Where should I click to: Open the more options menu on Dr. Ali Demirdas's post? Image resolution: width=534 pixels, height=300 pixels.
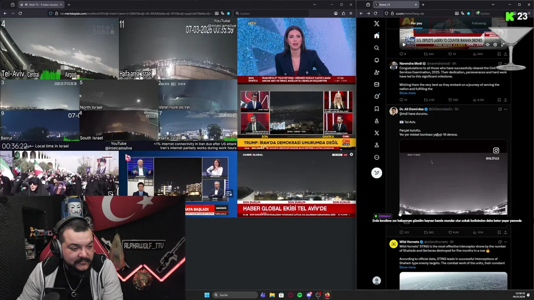pyautogui.click(x=506, y=109)
